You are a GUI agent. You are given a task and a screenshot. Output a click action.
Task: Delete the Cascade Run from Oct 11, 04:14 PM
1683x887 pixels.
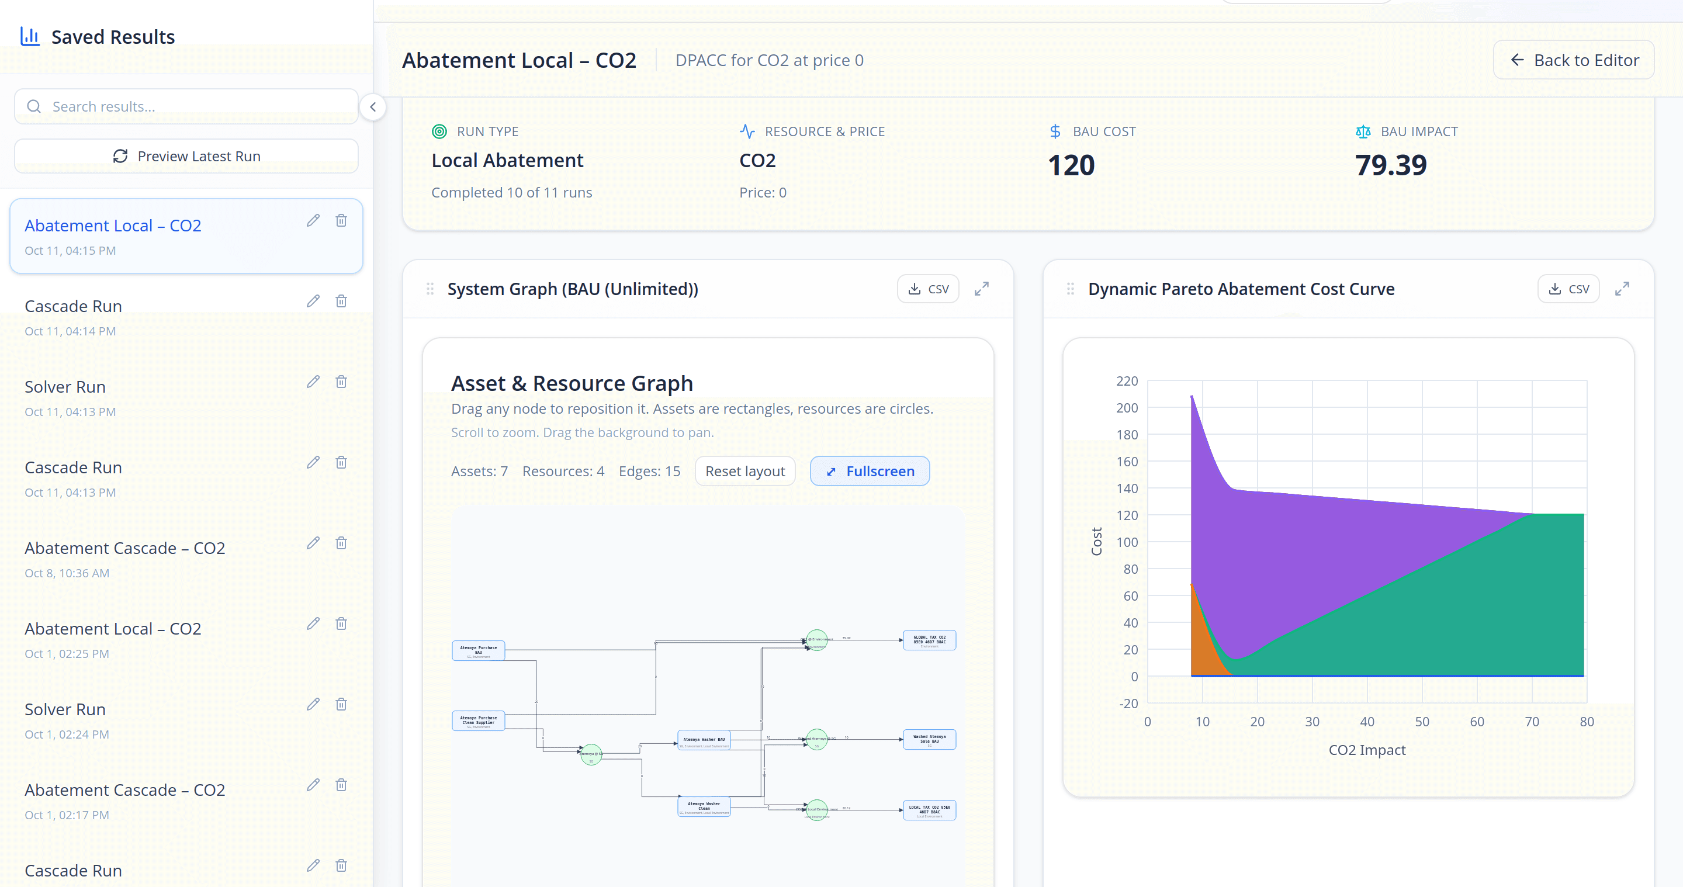pyautogui.click(x=341, y=300)
